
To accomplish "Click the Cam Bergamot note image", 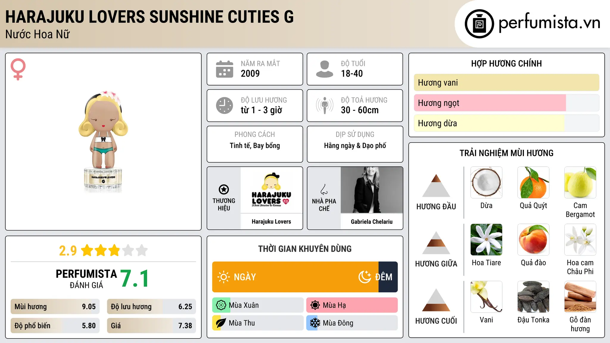I will (580, 183).
